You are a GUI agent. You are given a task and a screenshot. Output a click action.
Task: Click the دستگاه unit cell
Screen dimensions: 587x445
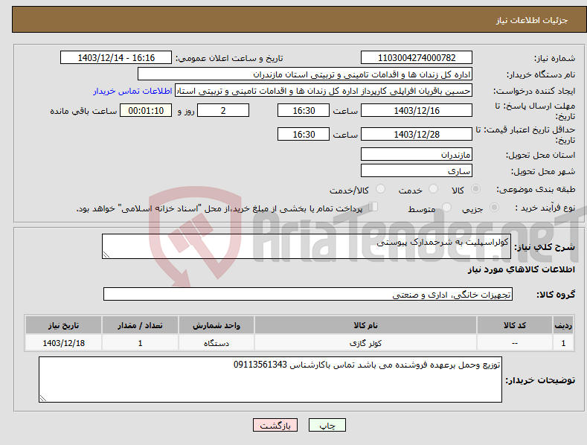216,343
